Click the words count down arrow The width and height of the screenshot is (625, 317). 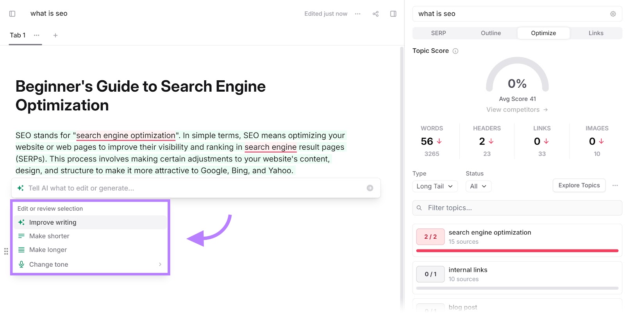[439, 141]
